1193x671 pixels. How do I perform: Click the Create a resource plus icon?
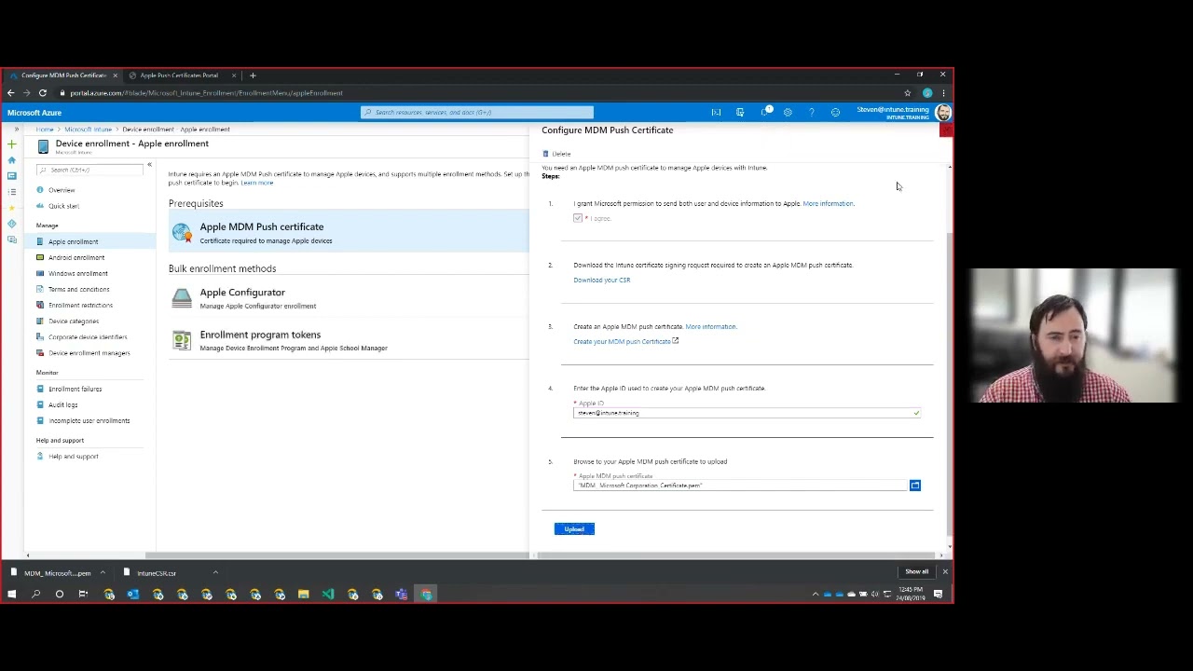(x=11, y=144)
